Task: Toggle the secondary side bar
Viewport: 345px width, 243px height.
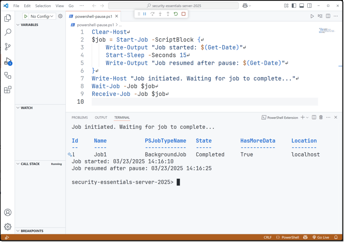Action: pyautogui.click(x=309, y=6)
